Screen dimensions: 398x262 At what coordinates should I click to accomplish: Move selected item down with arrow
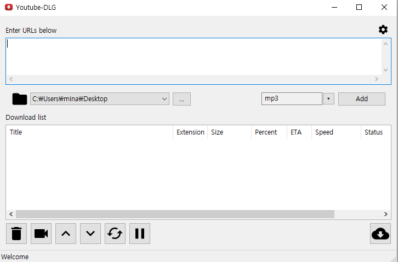[x=90, y=234]
